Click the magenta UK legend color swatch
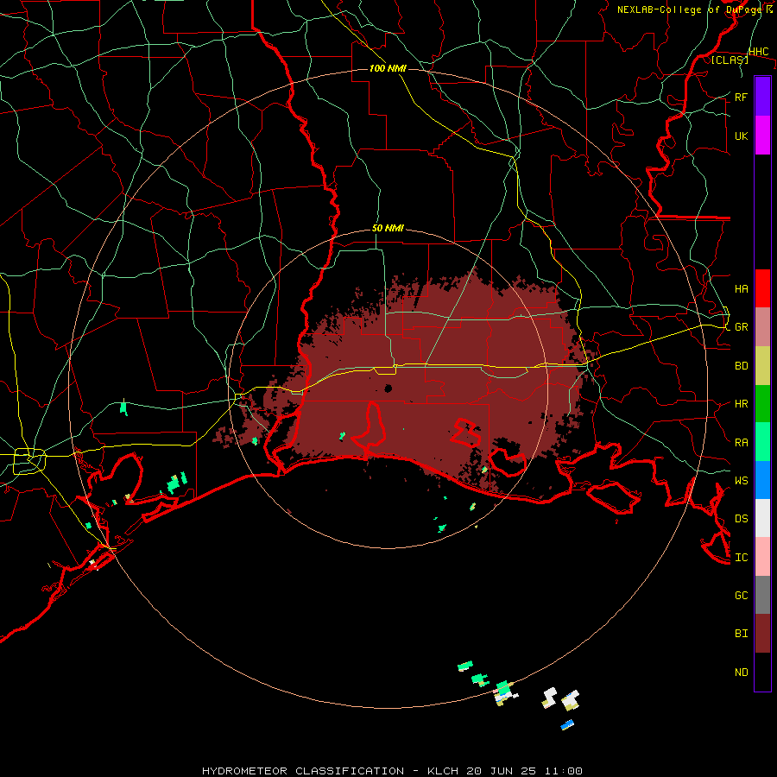This screenshot has height=777, width=777. (762, 136)
